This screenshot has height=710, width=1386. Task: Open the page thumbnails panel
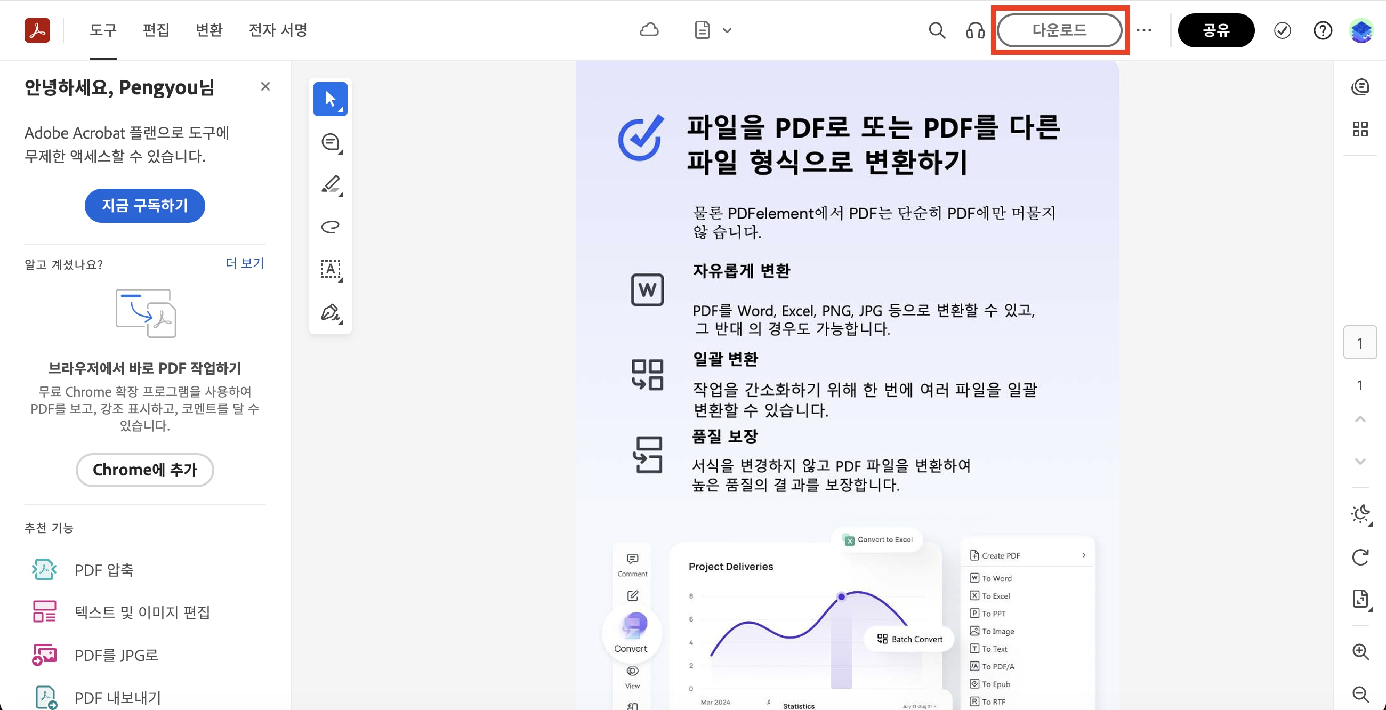click(1361, 129)
